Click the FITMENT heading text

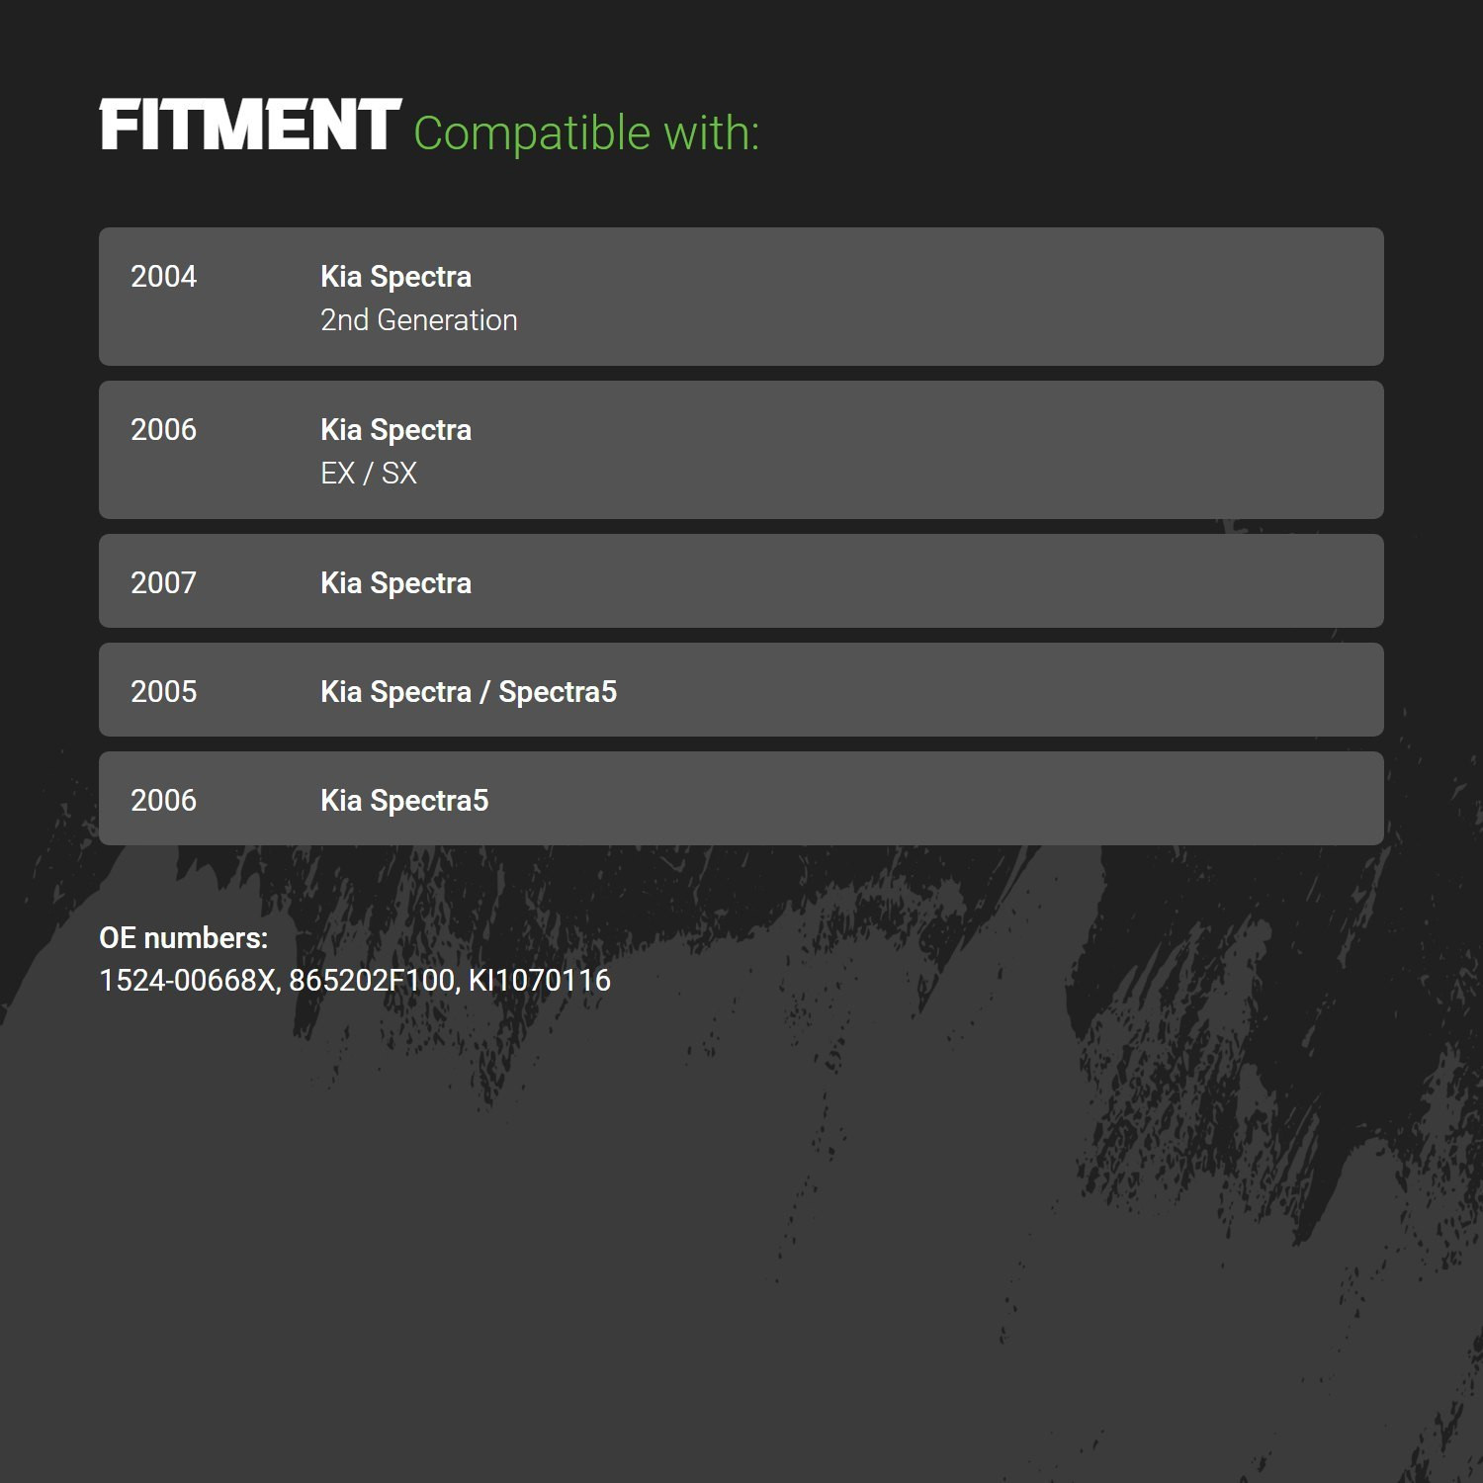pyautogui.click(x=250, y=126)
